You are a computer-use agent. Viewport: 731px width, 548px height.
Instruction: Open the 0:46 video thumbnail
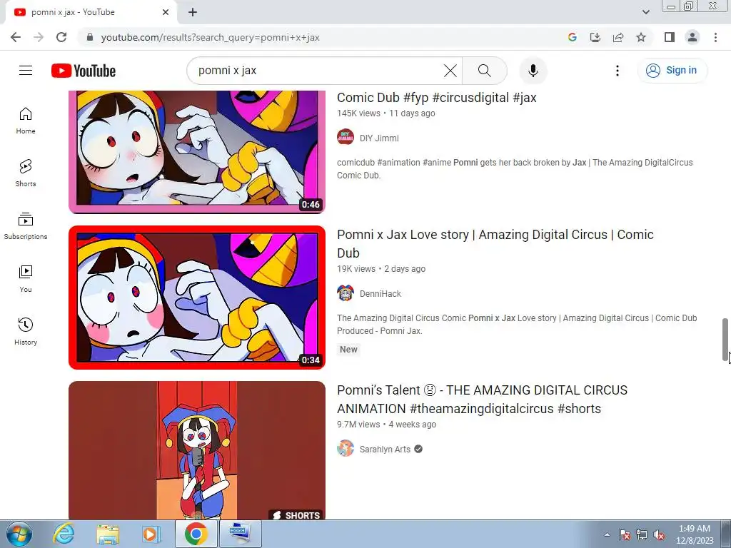click(x=197, y=151)
